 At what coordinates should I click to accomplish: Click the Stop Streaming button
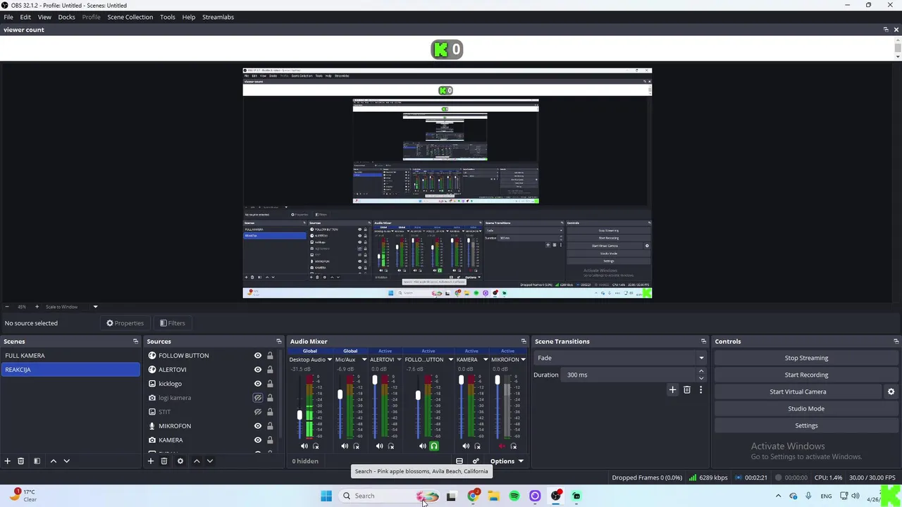click(x=806, y=358)
